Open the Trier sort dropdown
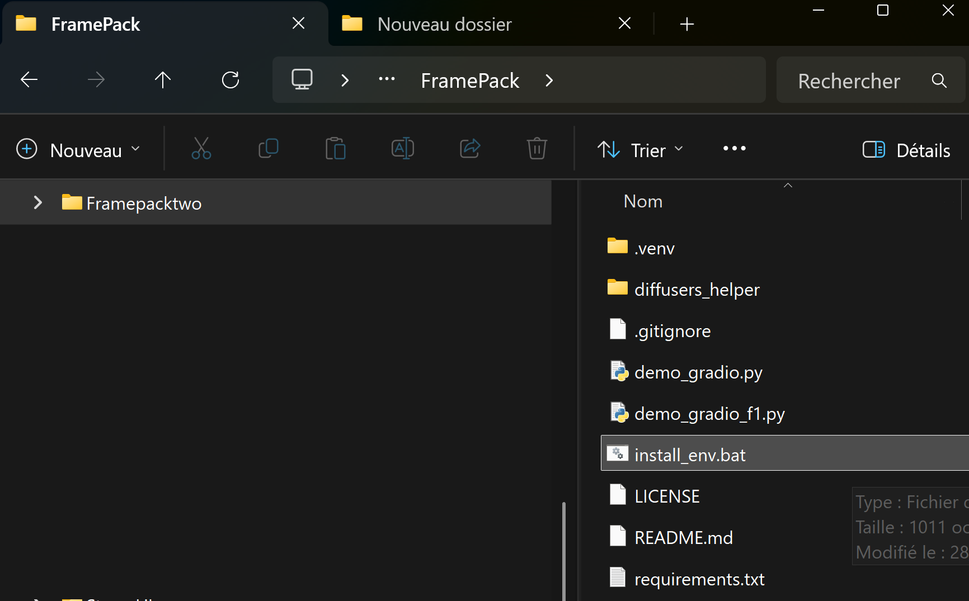969x601 pixels. [x=640, y=149]
